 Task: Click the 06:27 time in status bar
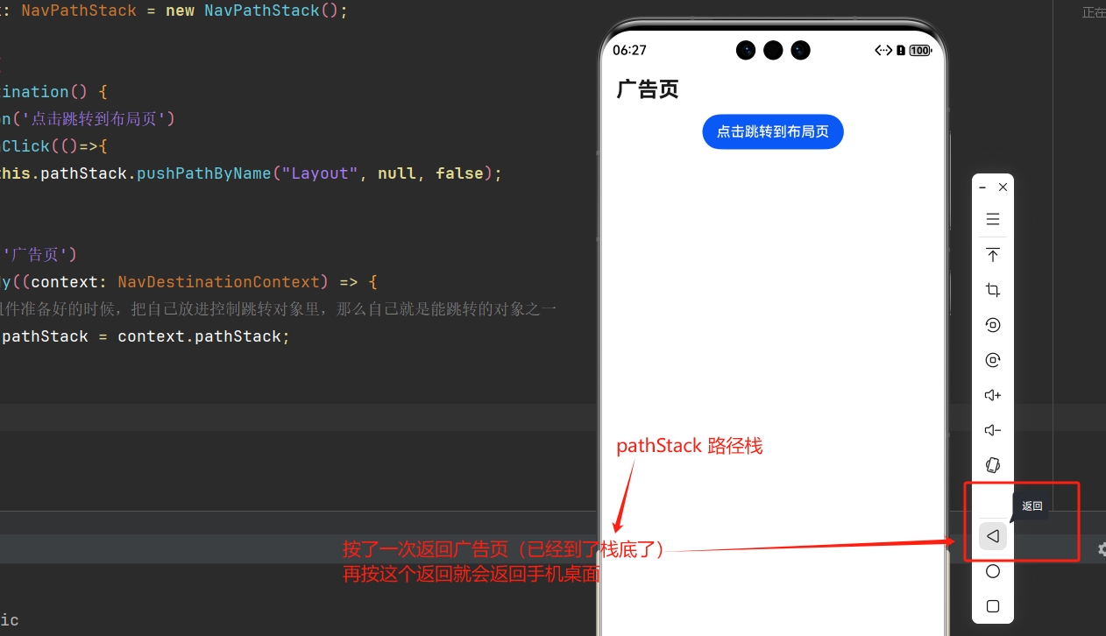[629, 50]
